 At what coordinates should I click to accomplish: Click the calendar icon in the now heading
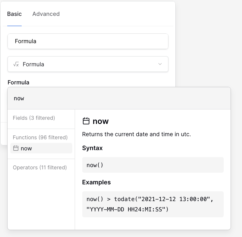point(86,121)
